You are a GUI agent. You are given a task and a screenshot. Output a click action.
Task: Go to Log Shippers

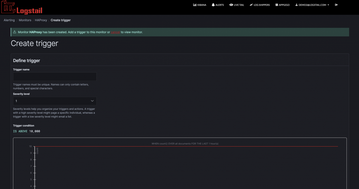(x=260, y=5)
